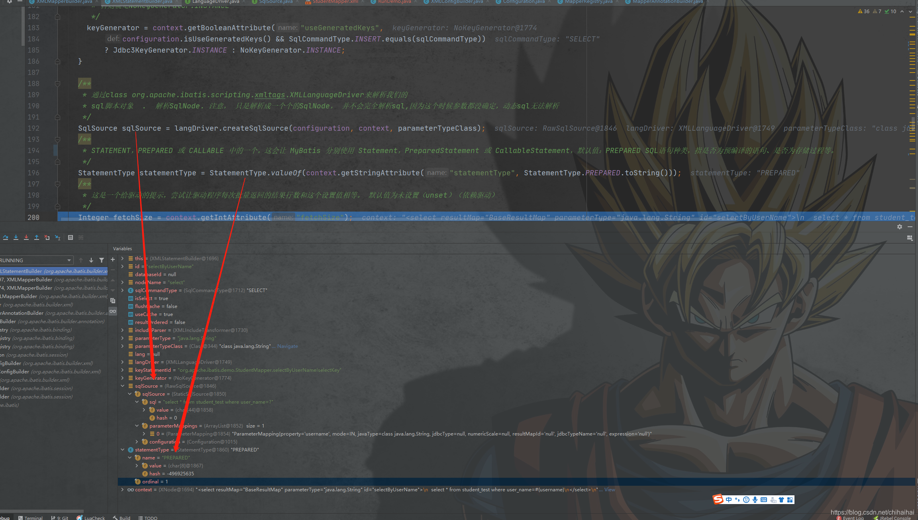
Task: Click the Run to Cursor icon
Action: (57, 237)
